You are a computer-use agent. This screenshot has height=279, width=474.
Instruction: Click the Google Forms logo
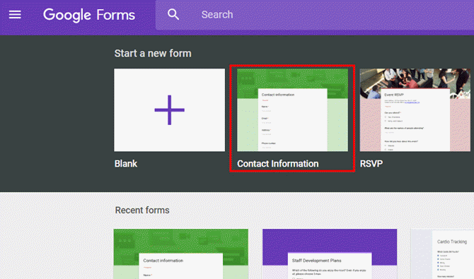pos(89,15)
